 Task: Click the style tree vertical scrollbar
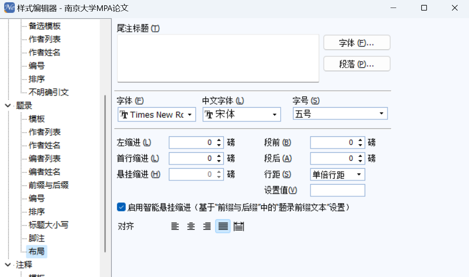click(105, 174)
